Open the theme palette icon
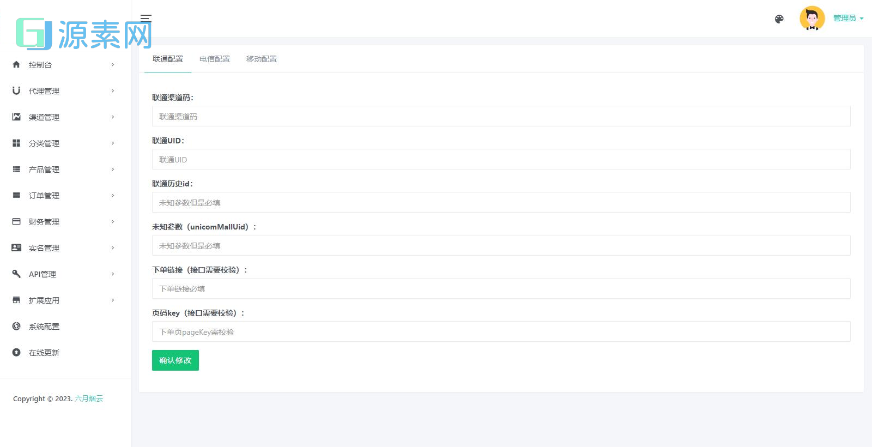 [779, 19]
